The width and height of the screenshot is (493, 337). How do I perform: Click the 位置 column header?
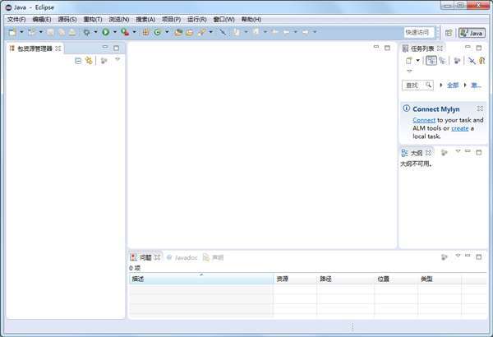click(x=396, y=279)
